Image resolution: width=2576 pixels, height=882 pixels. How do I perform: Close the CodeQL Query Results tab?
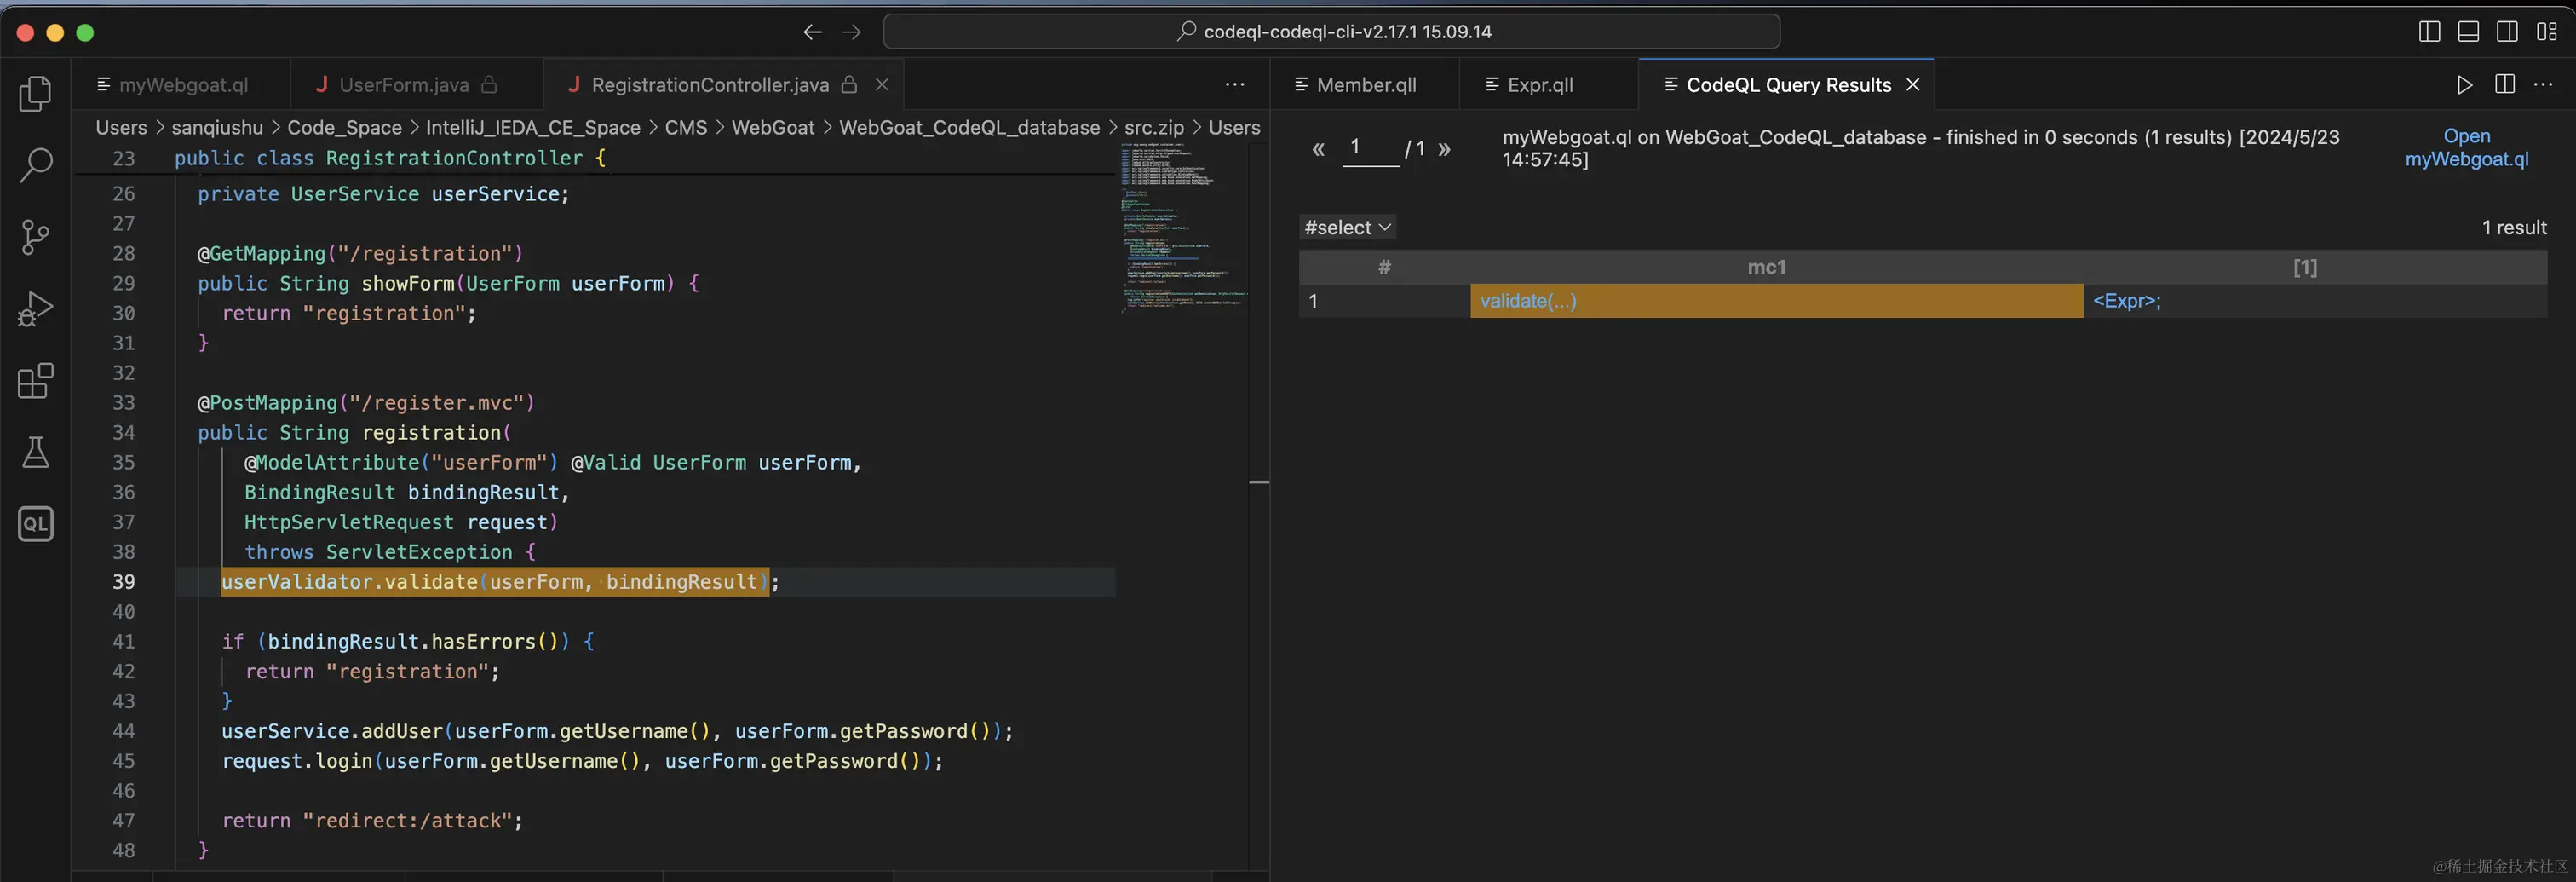pos(1913,85)
